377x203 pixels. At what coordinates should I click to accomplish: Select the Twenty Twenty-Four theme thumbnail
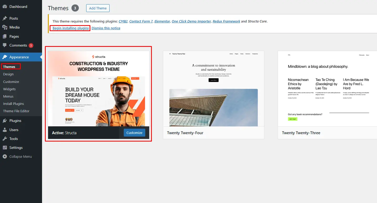tap(214, 89)
